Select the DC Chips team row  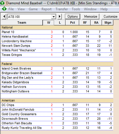57,105
